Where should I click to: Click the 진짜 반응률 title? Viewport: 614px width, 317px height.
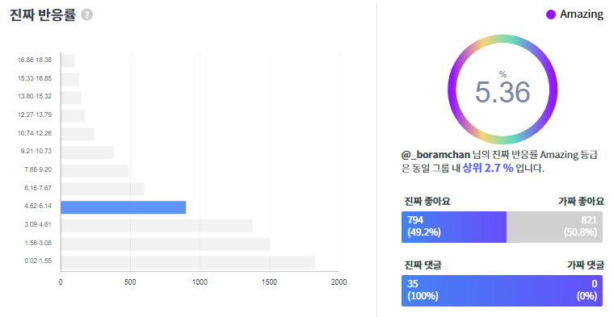click(x=43, y=15)
